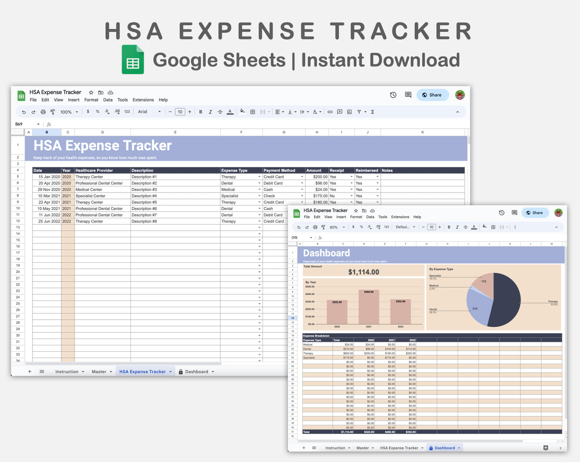Select the print icon in the toolbar
This screenshot has width=580, height=462.
[x=43, y=111]
